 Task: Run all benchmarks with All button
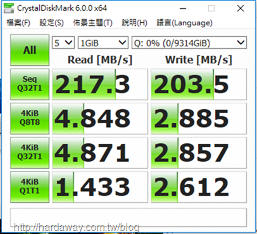[x=30, y=50]
